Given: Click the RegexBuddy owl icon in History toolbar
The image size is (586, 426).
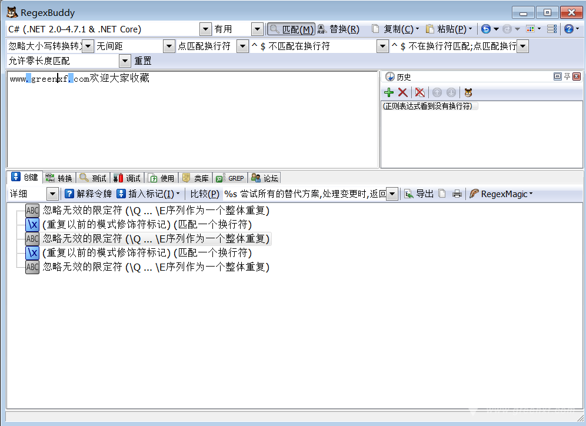Looking at the screenshot, I should pyautogui.click(x=468, y=92).
